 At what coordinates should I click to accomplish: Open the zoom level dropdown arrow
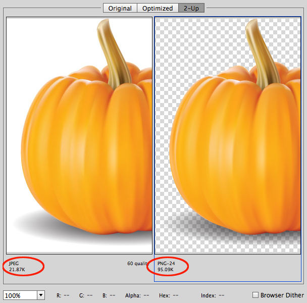pyautogui.click(x=40, y=295)
